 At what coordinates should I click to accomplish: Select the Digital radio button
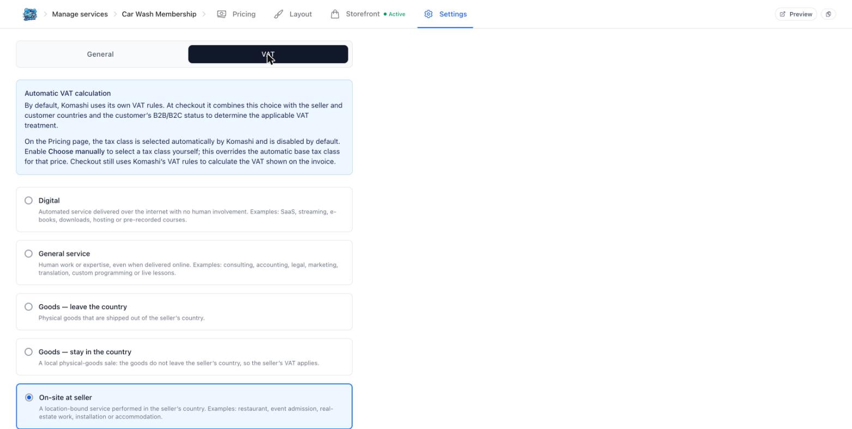pos(28,201)
